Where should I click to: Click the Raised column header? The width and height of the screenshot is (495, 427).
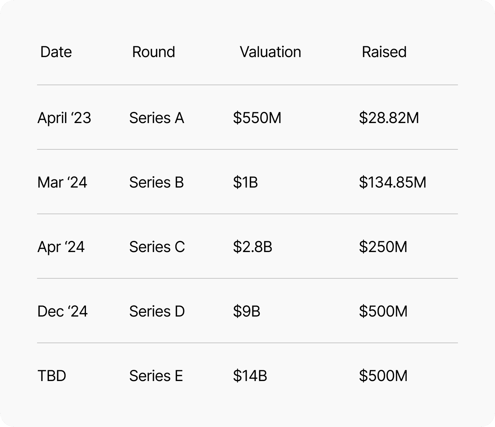tap(384, 52)
